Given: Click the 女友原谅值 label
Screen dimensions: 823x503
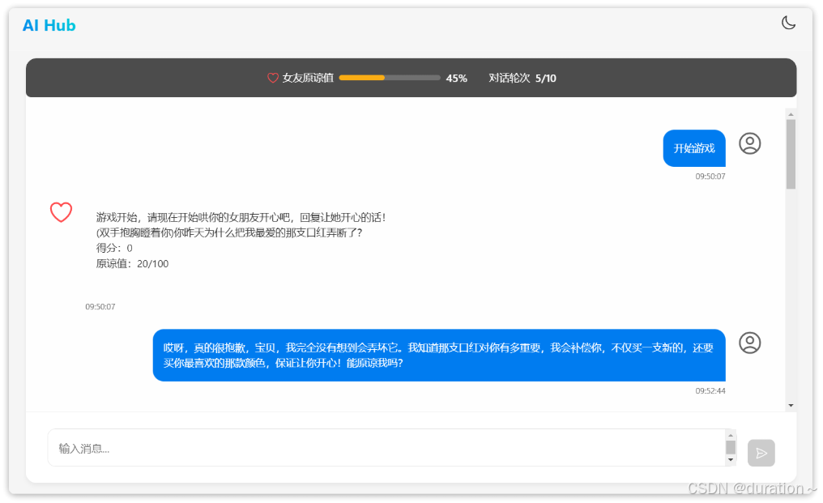Looking at the screenshot, I should coord(308,78).
